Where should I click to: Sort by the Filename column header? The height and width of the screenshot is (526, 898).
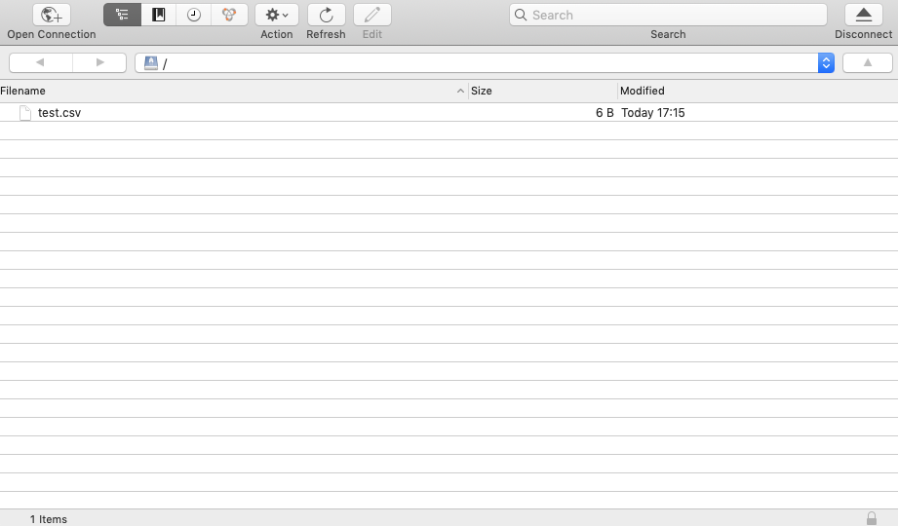pos(195,91)
